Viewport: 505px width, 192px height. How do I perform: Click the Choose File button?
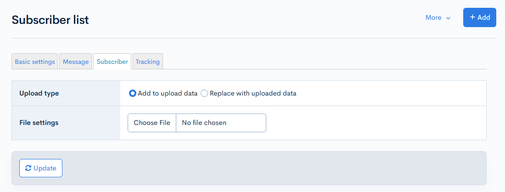[152, 123]
